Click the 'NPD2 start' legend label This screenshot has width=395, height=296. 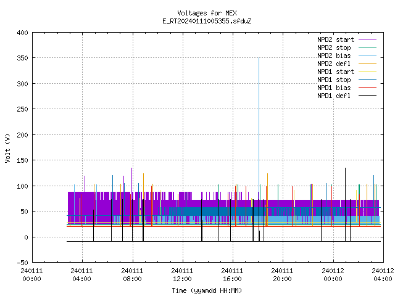click(336, 39)
